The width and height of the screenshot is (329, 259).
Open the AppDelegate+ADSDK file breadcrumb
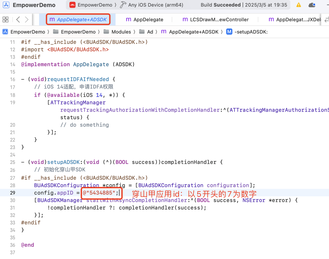(190, 32)
